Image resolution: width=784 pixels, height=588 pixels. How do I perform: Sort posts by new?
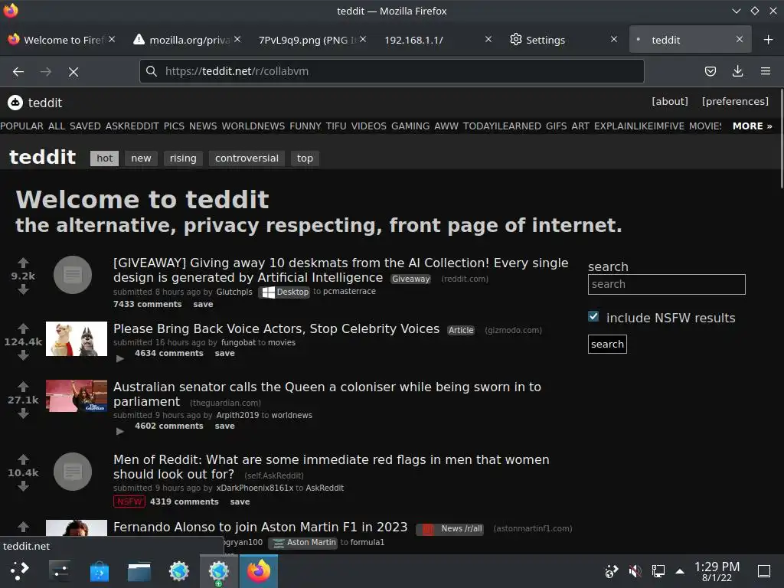pos(141,158)
